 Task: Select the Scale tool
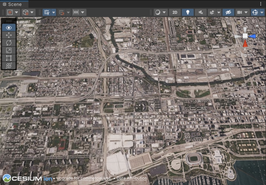(x=9, y=50)
